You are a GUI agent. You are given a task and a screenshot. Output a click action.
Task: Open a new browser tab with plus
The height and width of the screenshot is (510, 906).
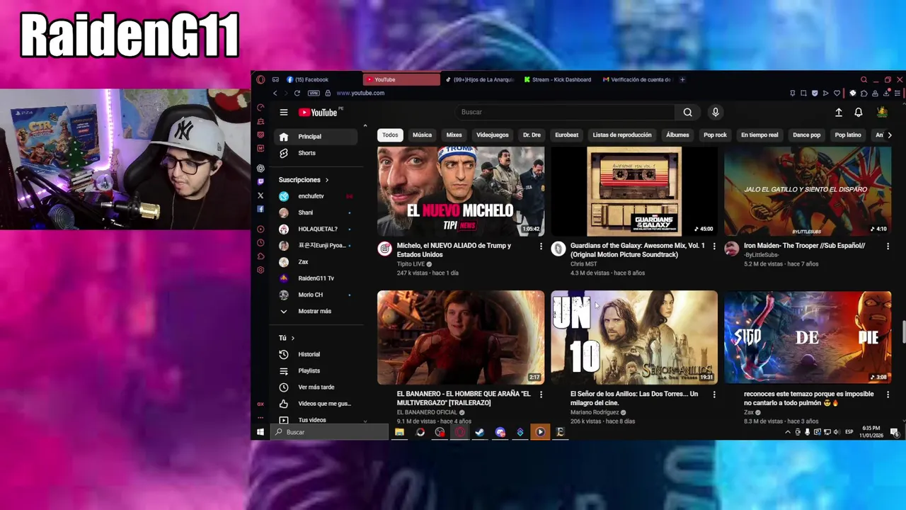pos(682,79)
